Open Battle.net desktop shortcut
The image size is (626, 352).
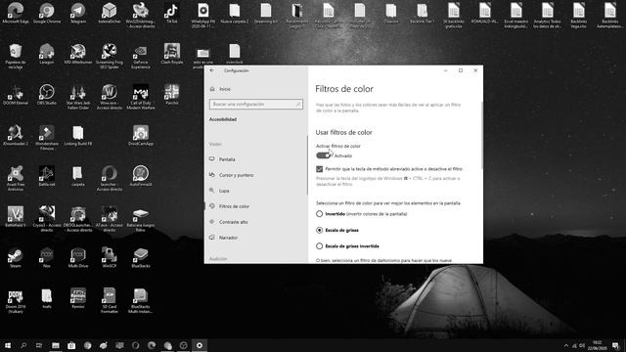click(47, 176)
